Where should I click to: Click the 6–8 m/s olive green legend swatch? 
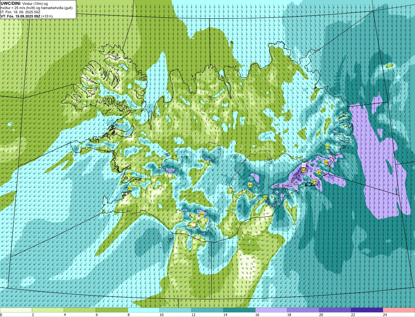tap(112, 310)
